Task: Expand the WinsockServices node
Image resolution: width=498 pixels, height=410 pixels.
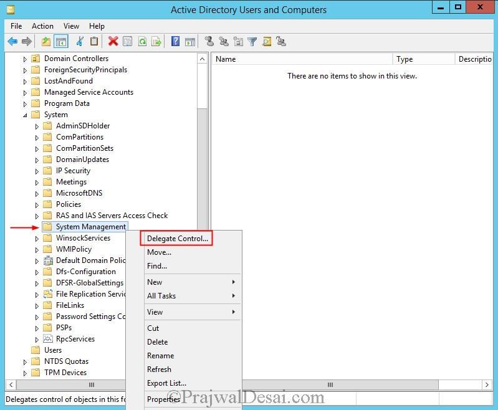Action: point(37,239)
